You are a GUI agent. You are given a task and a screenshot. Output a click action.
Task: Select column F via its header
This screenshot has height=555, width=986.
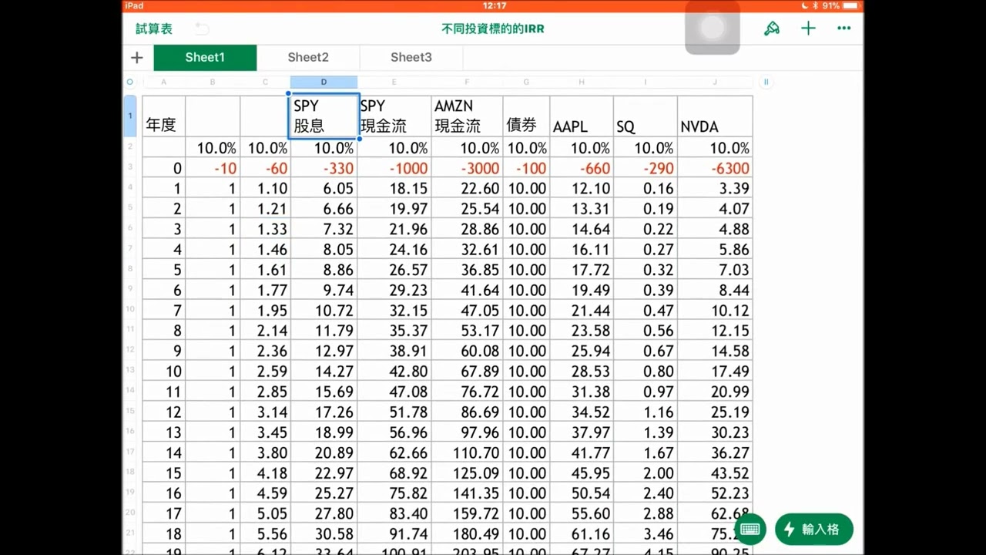coord(467,82)
